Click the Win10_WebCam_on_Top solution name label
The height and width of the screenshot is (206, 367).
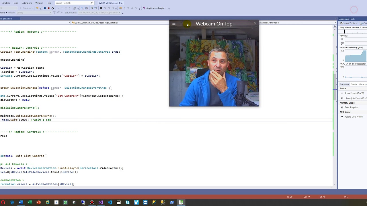pos(111,3)
